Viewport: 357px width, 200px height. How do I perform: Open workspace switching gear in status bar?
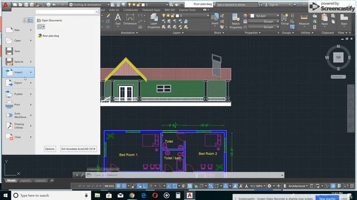269,186
